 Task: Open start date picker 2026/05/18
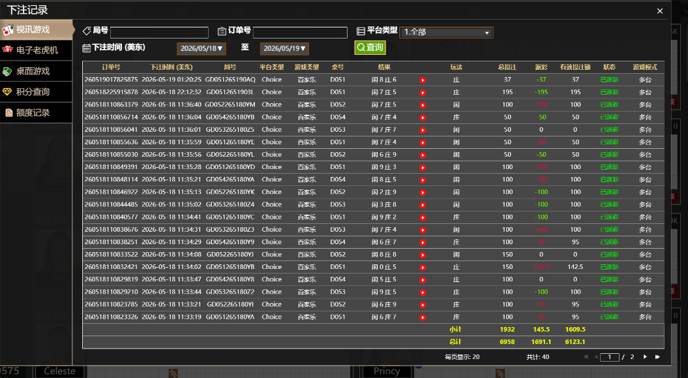pos(202,48)
